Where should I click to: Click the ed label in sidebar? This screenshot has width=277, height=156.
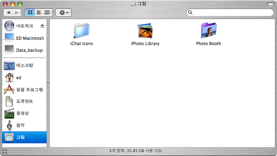tap(19, 78)
